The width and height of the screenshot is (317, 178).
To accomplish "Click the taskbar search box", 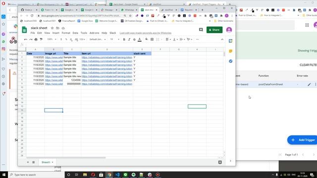I will pyautogui.click(x=36, y=175).
